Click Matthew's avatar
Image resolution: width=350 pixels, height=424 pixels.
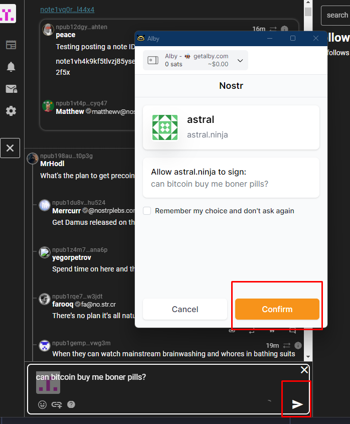click(48, 106)
